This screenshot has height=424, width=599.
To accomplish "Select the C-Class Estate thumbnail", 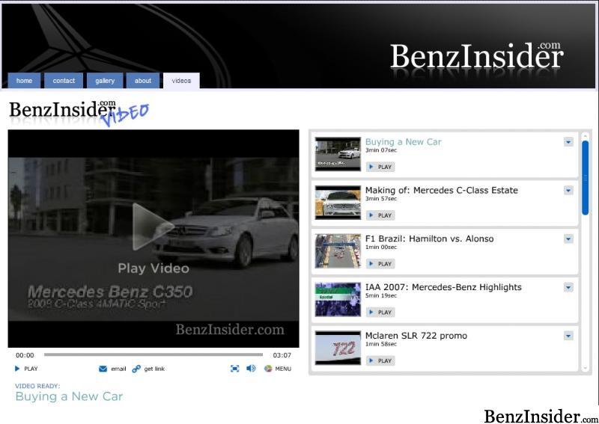I will [338, 202].
